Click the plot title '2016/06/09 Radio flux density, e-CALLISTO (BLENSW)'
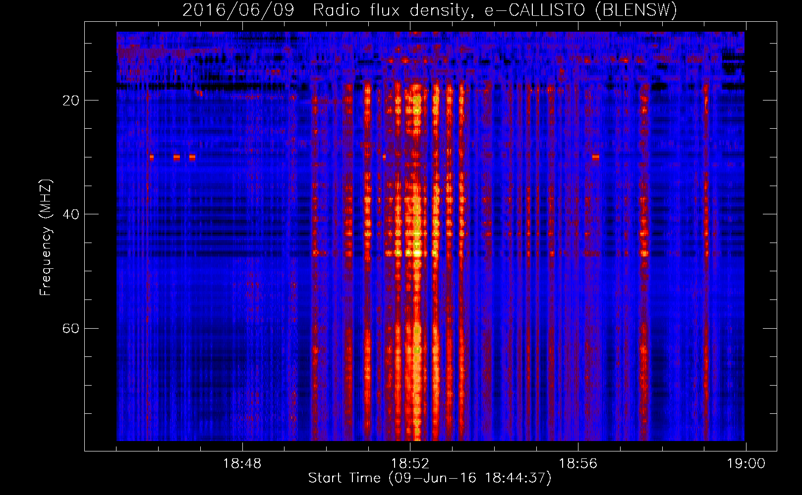This screenshot has height=495, width=802. pos(430,10)
